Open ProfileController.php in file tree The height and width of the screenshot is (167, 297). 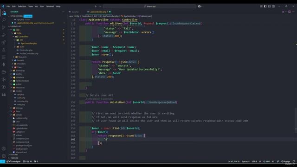point(29,54)
